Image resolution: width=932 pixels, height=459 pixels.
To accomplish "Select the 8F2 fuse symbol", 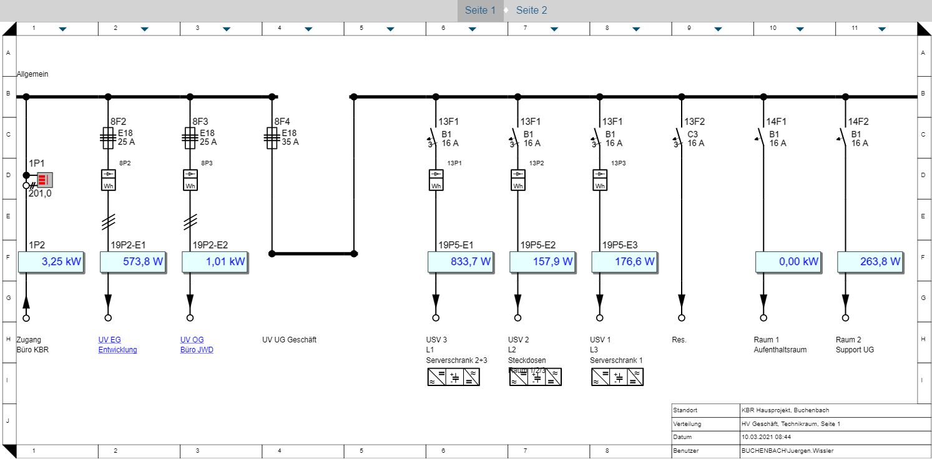I will point(108,138).
